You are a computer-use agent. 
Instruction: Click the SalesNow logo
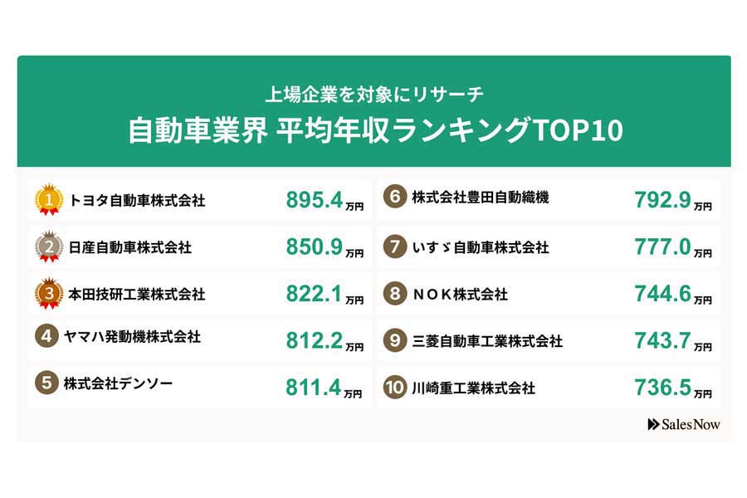[684, 424]
